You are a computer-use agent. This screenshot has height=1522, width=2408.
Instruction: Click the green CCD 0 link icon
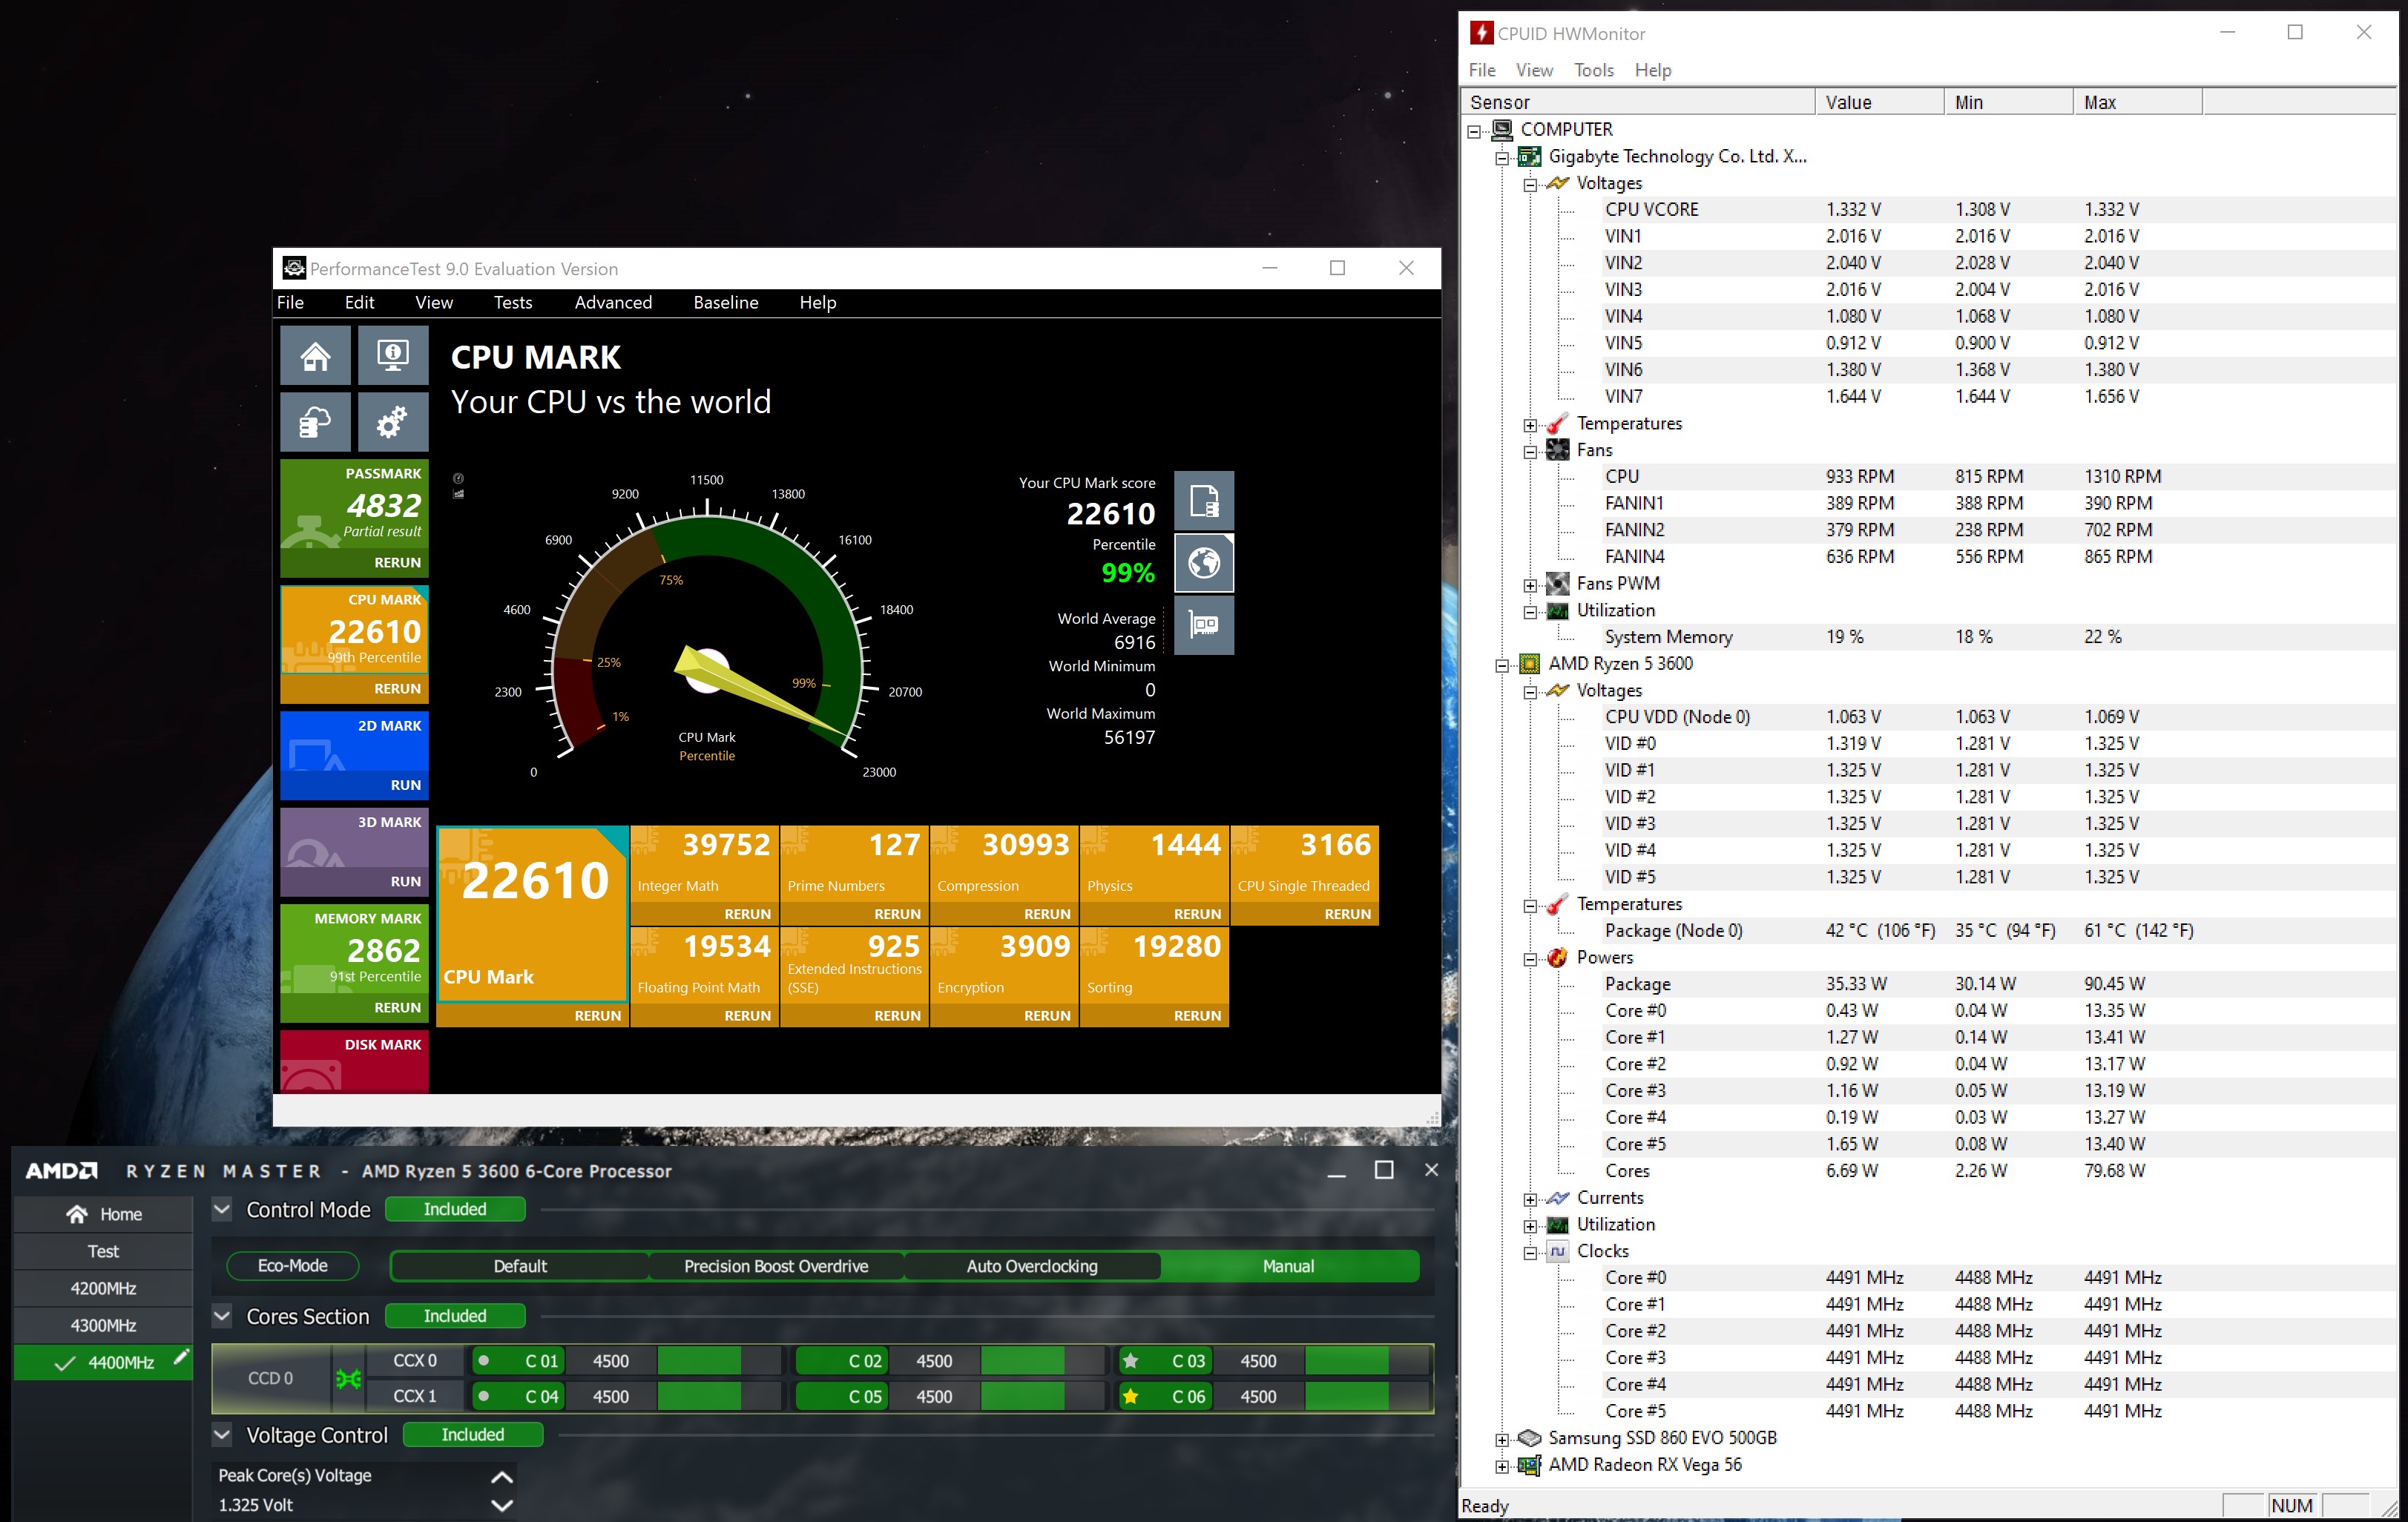348,1379
